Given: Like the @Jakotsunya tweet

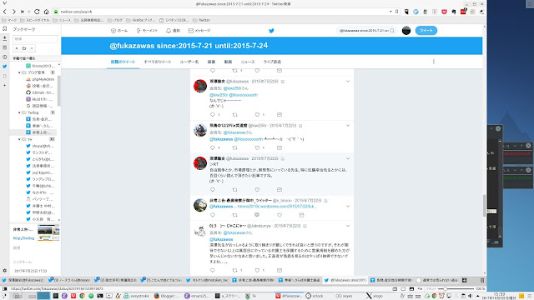Looking at the screenshot, I should coord(257,270).
